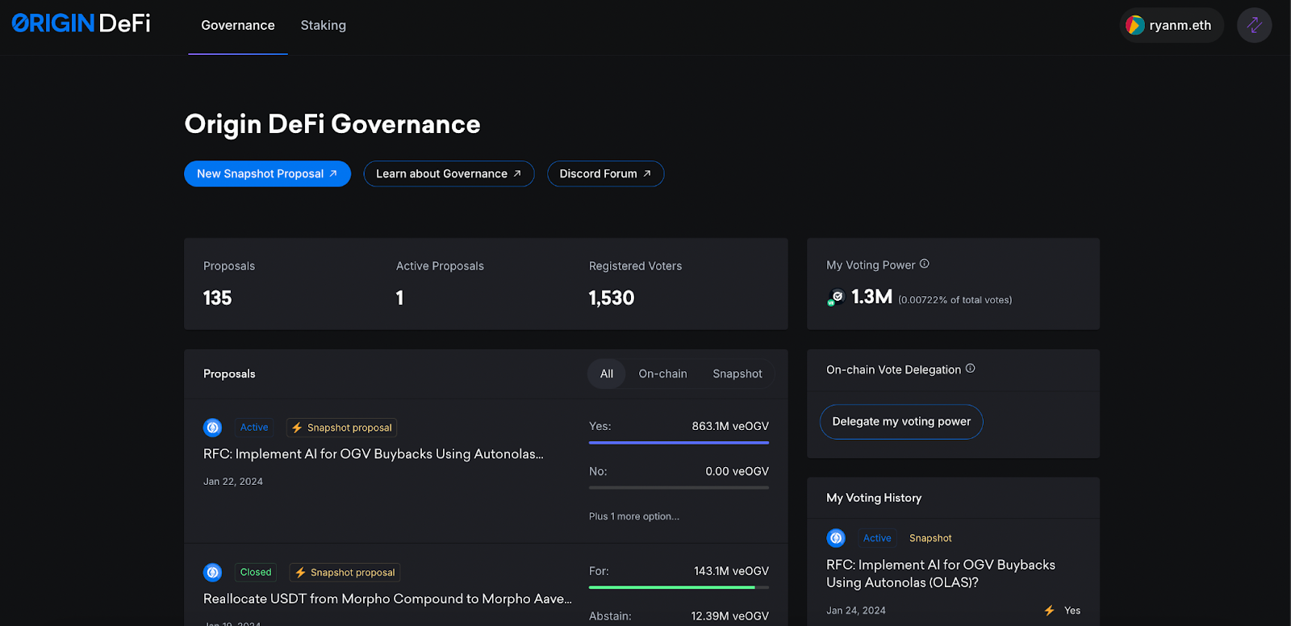The image size is (1291, 626).
Task: Delegate my voting power
Action: point(901,422)
